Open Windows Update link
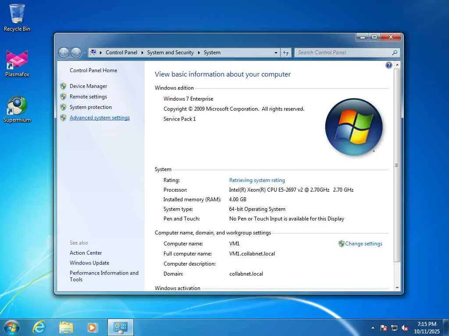Image resolution: width=449 pixels, height=336 pixels. [x=89, y=263]
